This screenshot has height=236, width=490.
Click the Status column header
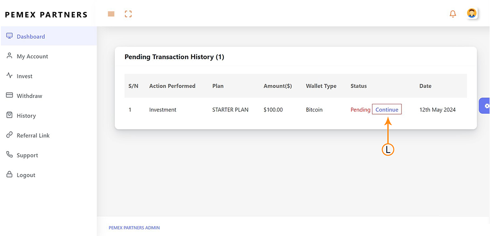tap(358, 86)
